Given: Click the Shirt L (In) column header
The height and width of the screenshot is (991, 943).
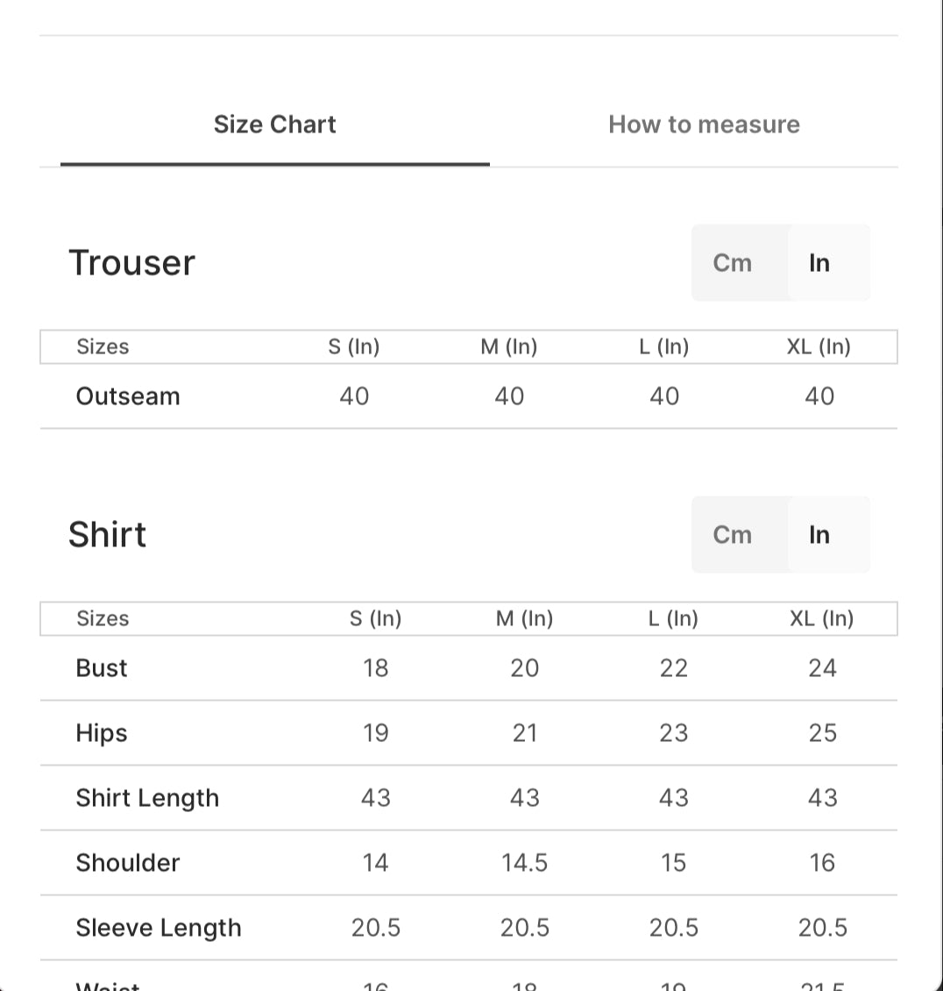Looking at the screenshot, I should click(673, 618).
